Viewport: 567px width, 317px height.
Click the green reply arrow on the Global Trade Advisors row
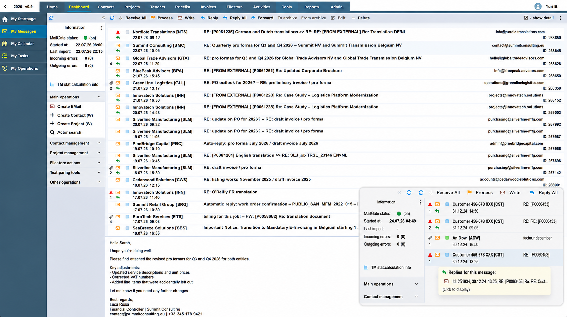pos(118,64)
